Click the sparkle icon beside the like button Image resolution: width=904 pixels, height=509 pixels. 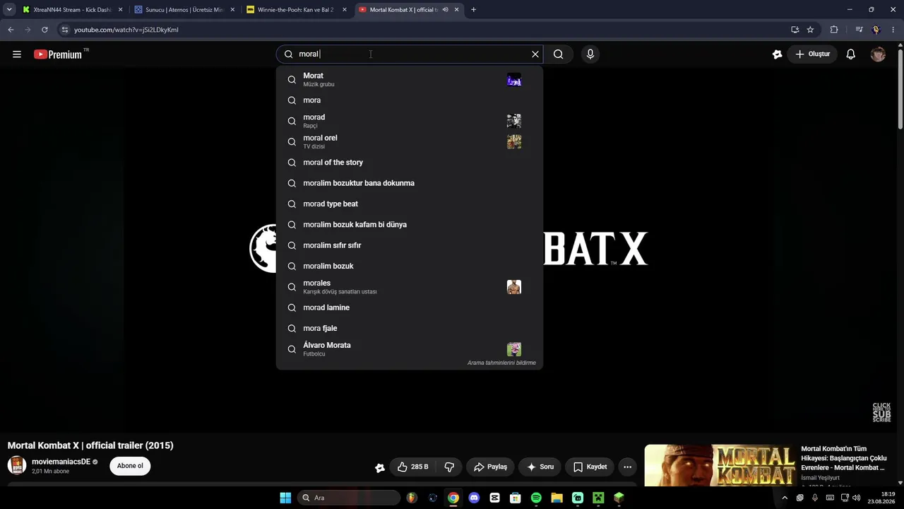point(380,467)
